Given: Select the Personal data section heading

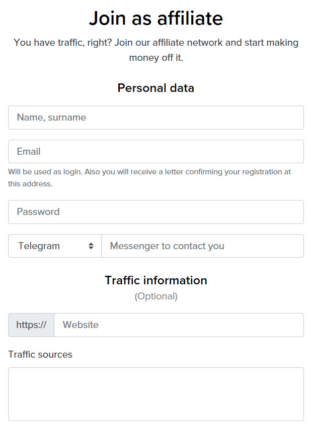Looking at the screenshot, I should tap(155, 87).
